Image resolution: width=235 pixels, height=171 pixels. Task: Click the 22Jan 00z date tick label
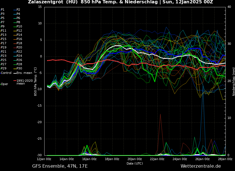(157, 159)
